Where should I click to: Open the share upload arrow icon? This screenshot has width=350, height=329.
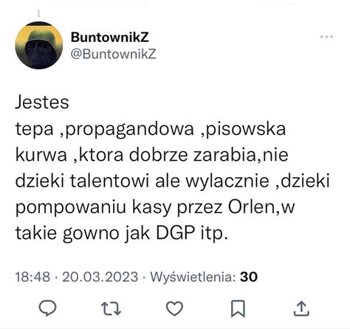301,308
